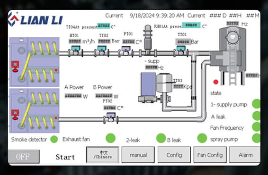
Task: Click the HT01 flow meter sensor icon
Action: [75, 51]
